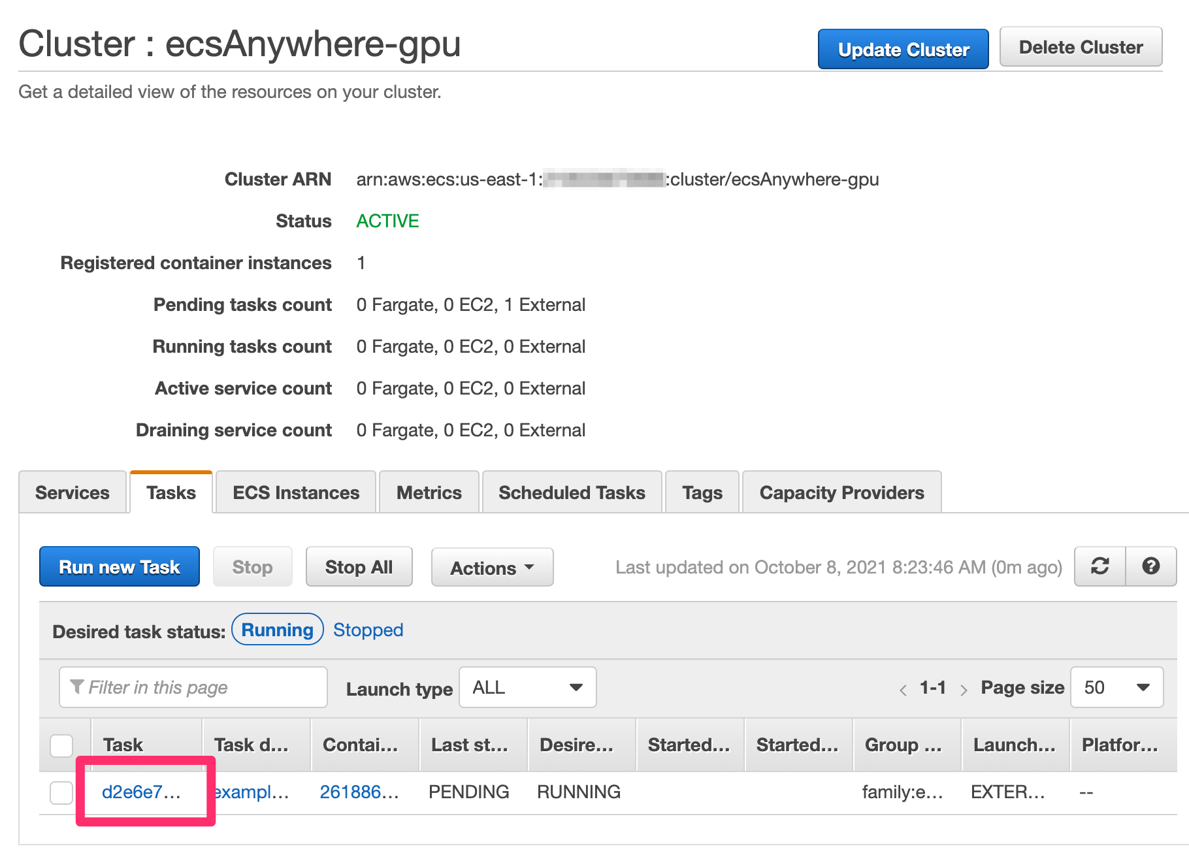Screen dimensions: 1189x857
Task: Click the ACTIVE status text
Action: point(387,221)
